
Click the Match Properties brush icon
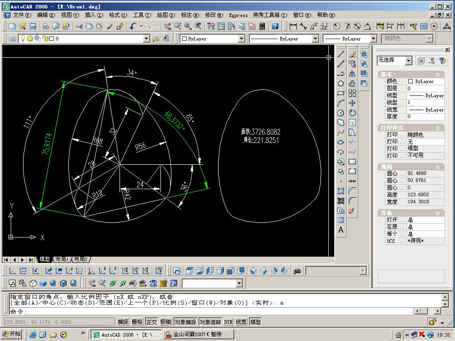[x=110, y=26]
